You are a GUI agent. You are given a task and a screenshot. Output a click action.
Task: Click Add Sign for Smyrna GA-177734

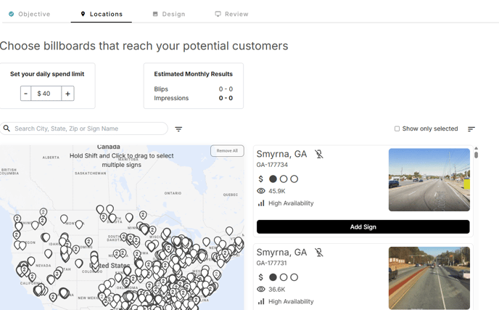(x=363, y=227)
